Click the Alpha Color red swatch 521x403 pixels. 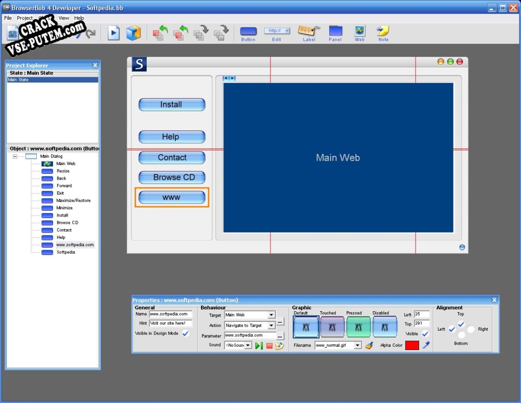point(412,345)
